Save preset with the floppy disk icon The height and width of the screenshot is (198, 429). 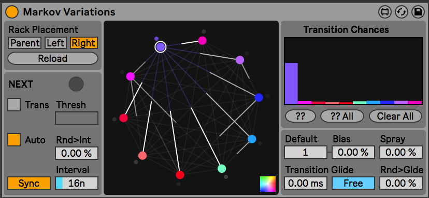pos(418,12)
